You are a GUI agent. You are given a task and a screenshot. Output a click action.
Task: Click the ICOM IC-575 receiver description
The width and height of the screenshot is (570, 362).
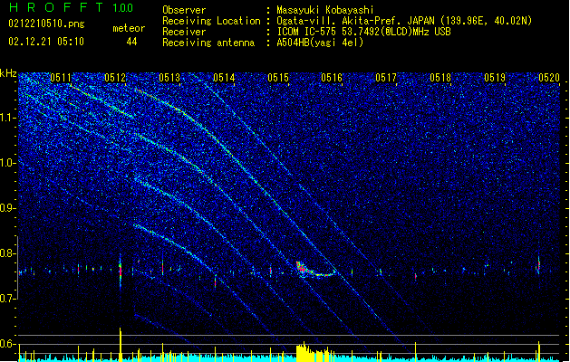363,32
